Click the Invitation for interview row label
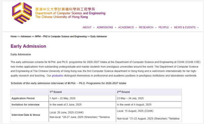The height and width of the screenshot is (124, 204). (x=25, y=104)
